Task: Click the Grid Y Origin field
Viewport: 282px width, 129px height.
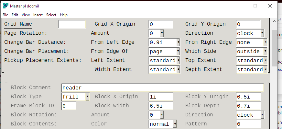Action: (x=248, y=24)
